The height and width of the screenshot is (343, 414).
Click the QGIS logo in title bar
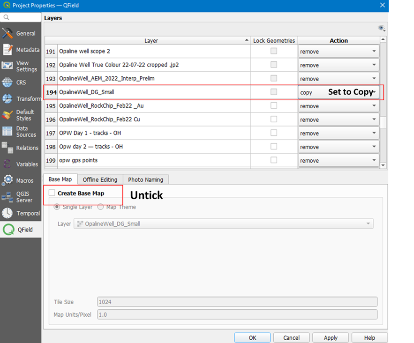coord(7,5)
